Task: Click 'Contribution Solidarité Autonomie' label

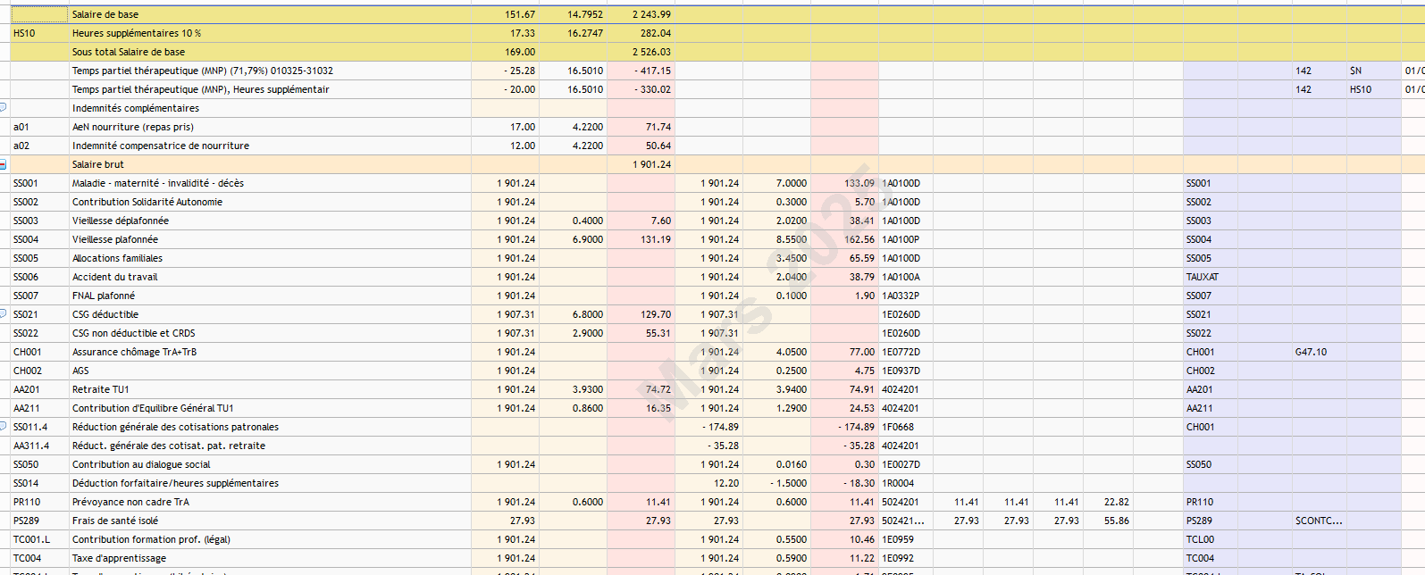Action: coord(147,202)
